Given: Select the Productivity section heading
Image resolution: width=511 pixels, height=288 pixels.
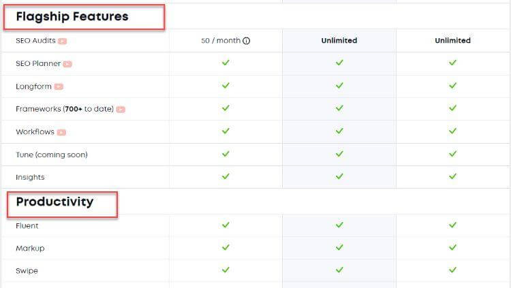Looking at the screenshot, I should [55, 202].
